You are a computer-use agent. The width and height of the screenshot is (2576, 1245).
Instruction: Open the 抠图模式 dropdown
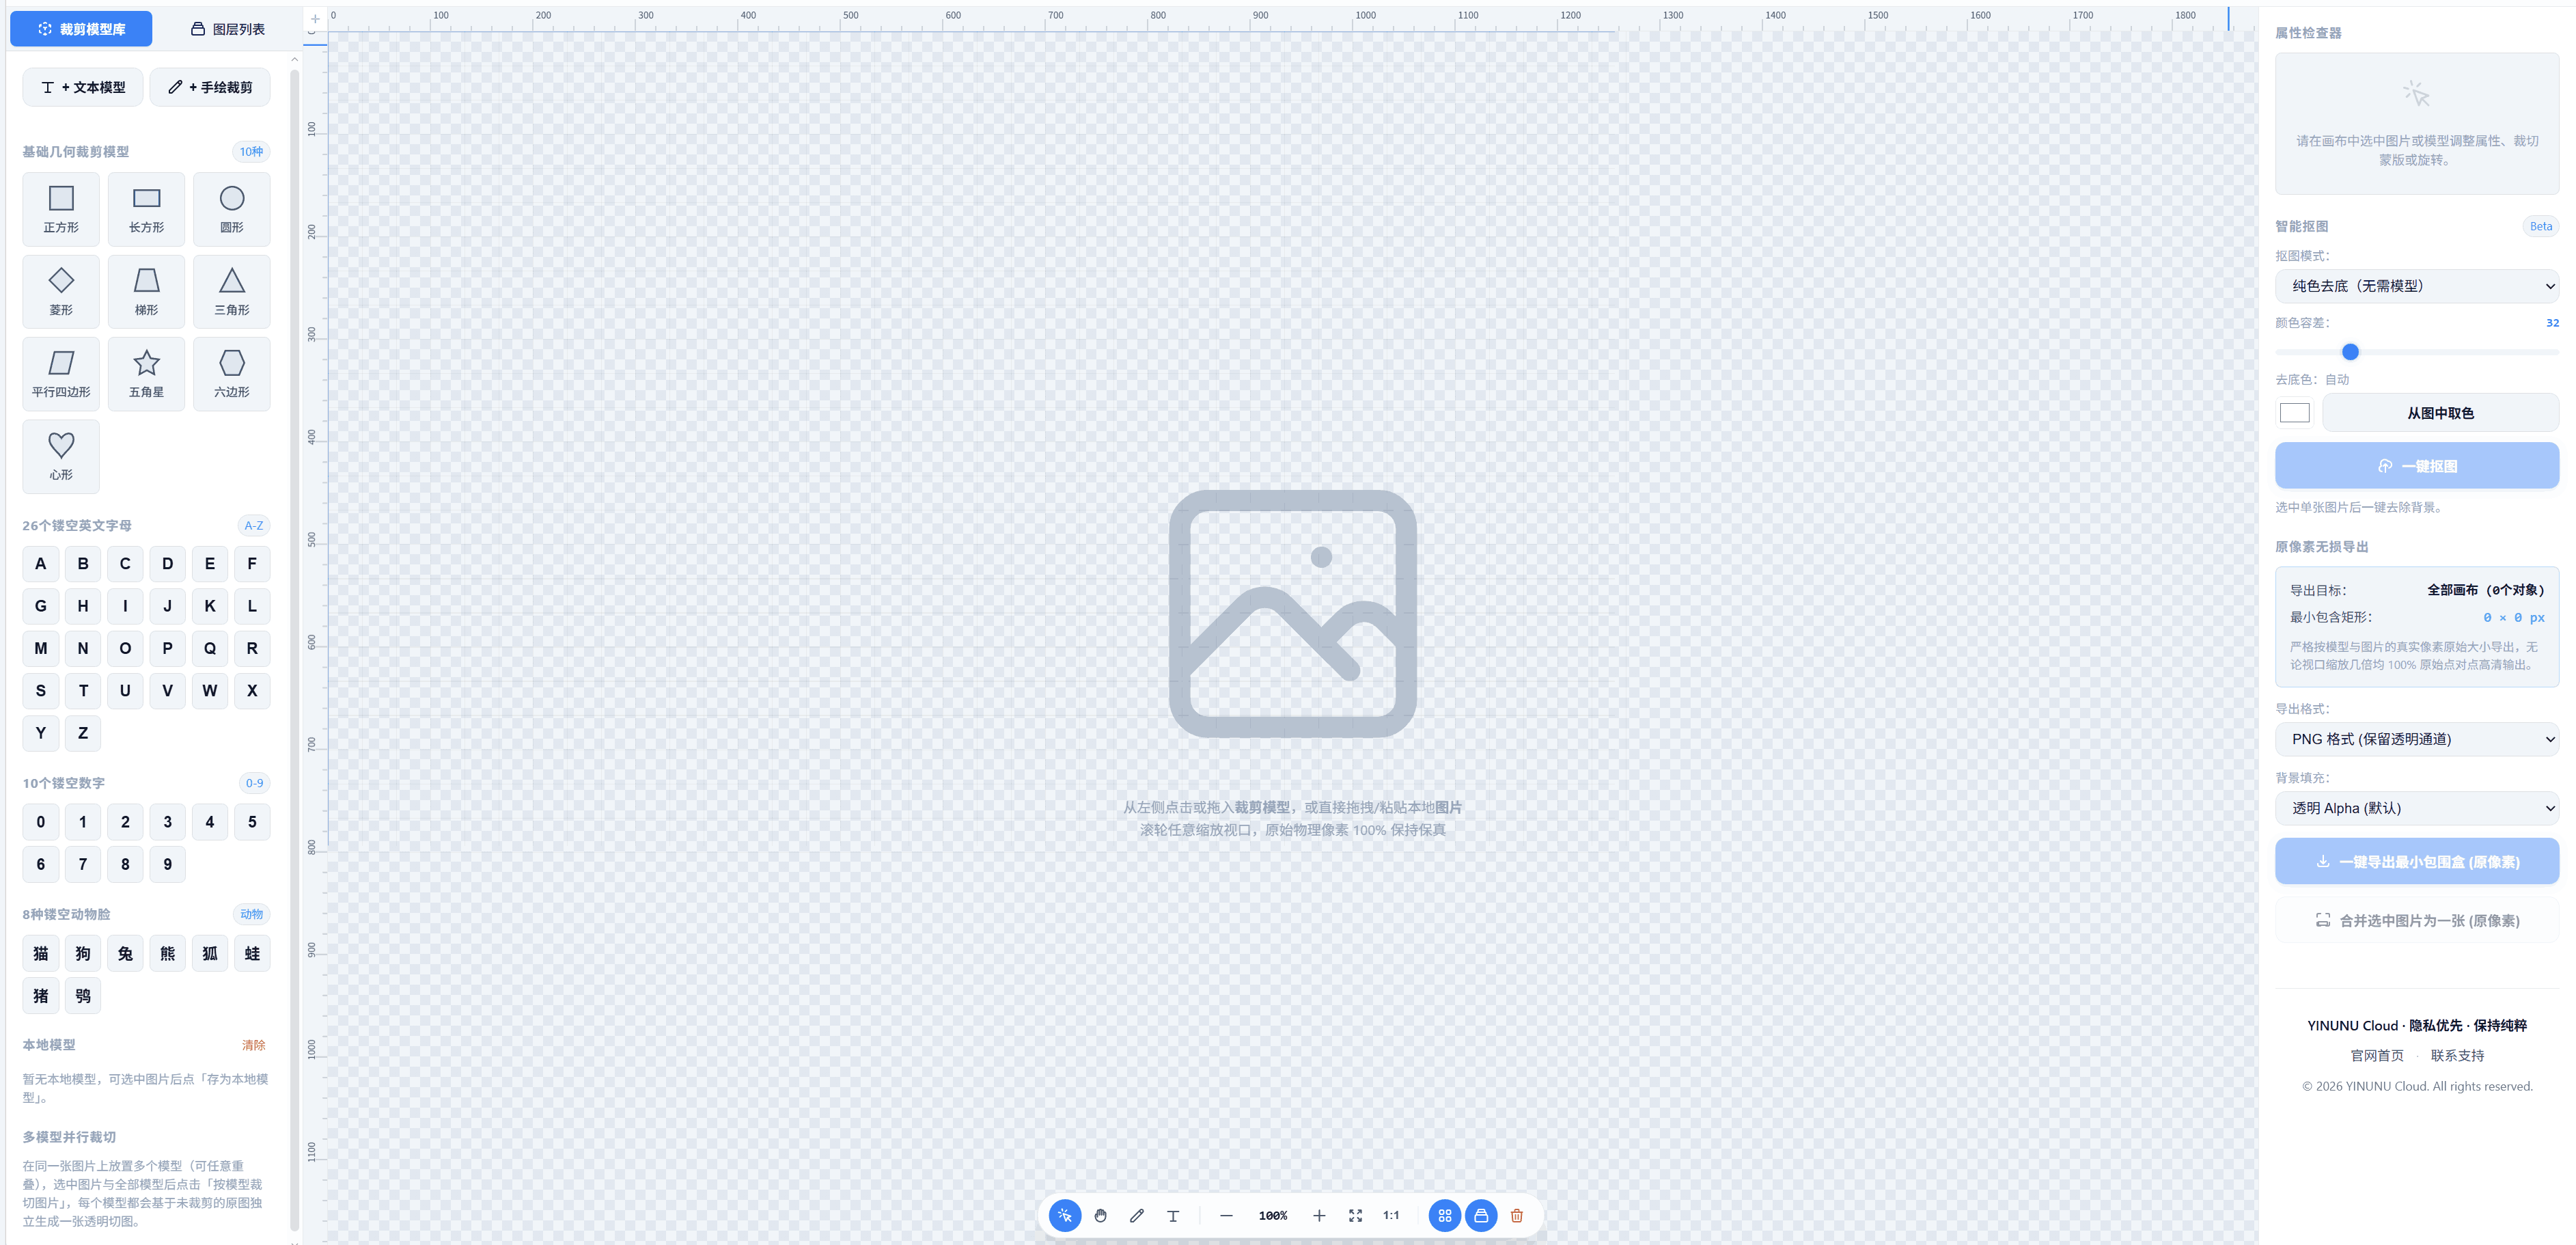pyautogui.click(x=2416, y=286)
